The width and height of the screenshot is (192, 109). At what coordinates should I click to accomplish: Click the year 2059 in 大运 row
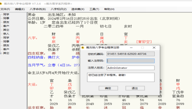pyautogui.click(x=108, y=104)
